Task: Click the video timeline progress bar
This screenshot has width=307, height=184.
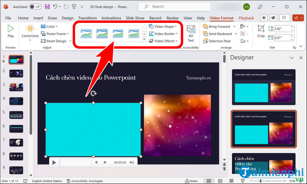Action: tap(76, 162)
